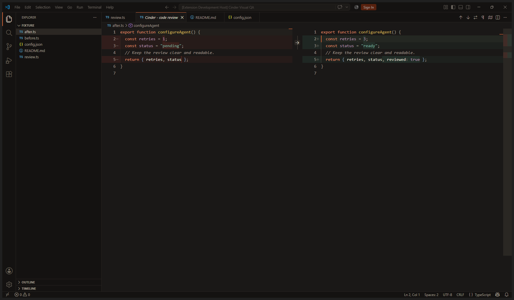Open diff editor More Actions menu
514x300 pixels.
tap(505, 17)
